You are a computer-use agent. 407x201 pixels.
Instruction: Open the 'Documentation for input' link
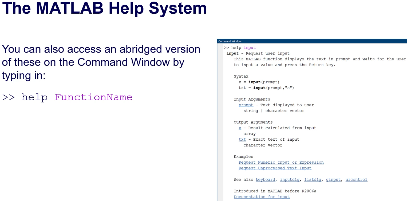coord(262,197)
